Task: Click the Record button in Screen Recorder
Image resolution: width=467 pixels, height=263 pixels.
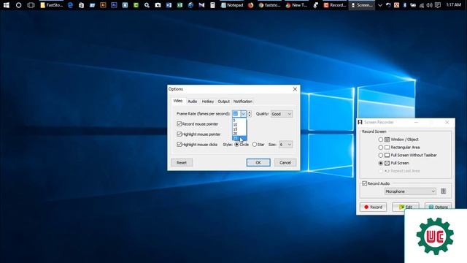Action: (x=373, y=207)
